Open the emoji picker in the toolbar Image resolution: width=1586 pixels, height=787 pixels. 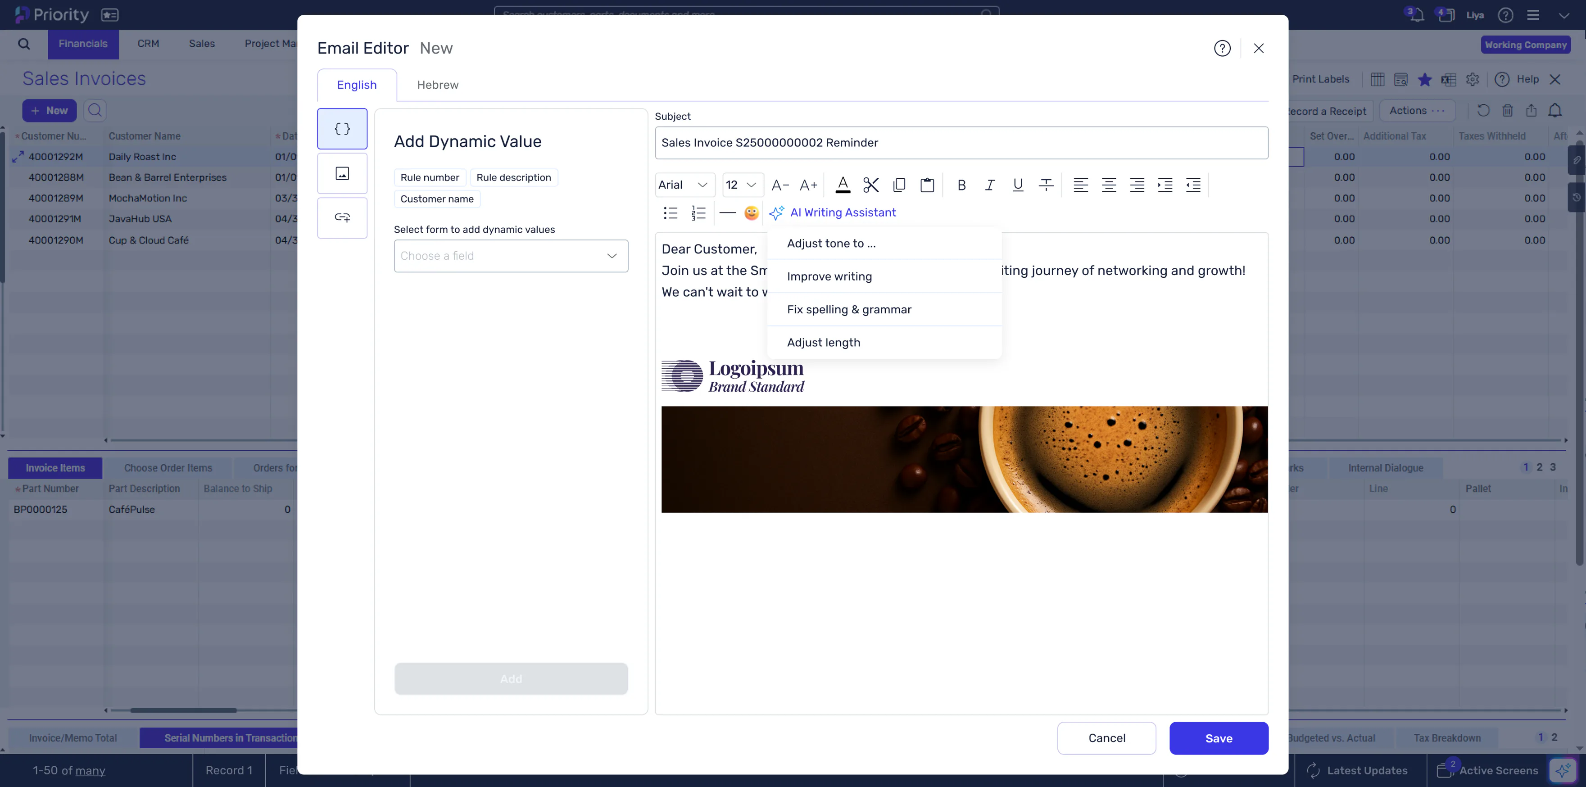tap(752, 213)
